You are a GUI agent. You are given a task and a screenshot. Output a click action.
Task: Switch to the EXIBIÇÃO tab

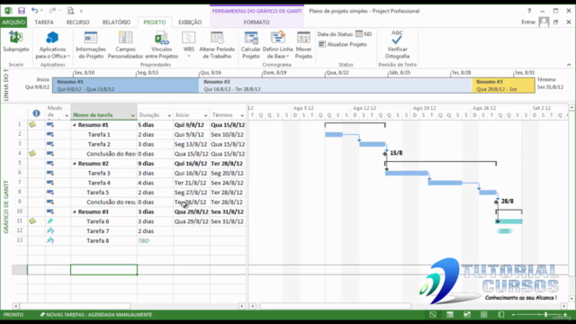tap(190, 22)
